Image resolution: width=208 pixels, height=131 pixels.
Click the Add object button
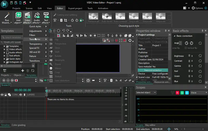tap(18, 18)
